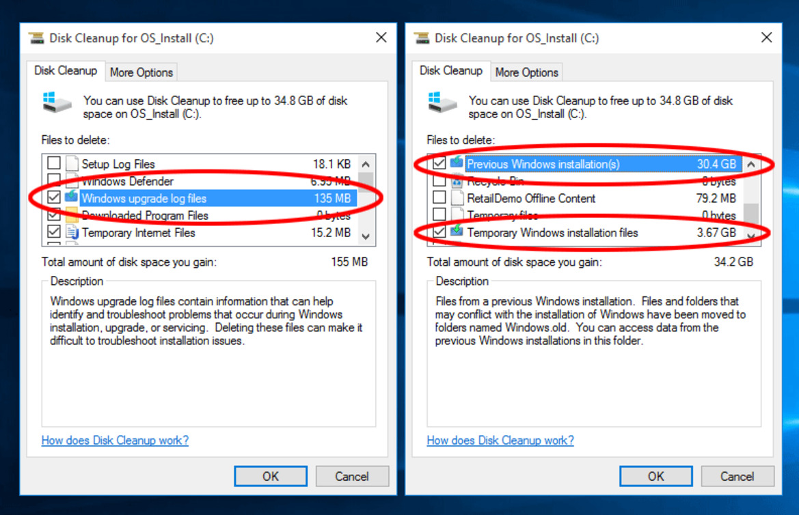Screen dimensions: 799x515
Task: Open 'How does Disk Cleanup work?' left link
Action: click(115, 440)
